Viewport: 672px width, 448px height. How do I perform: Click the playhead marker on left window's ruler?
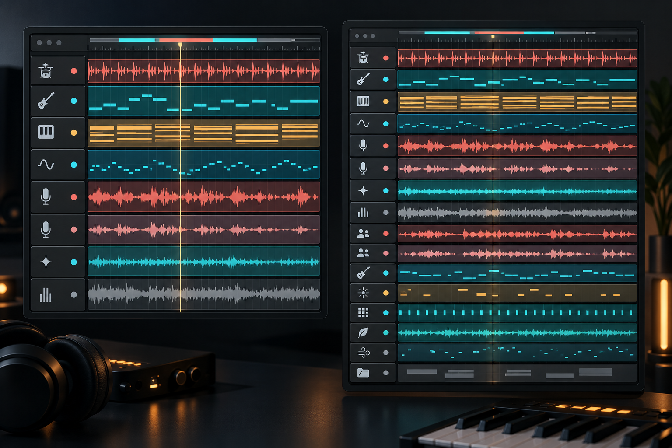tap(180, 45)
